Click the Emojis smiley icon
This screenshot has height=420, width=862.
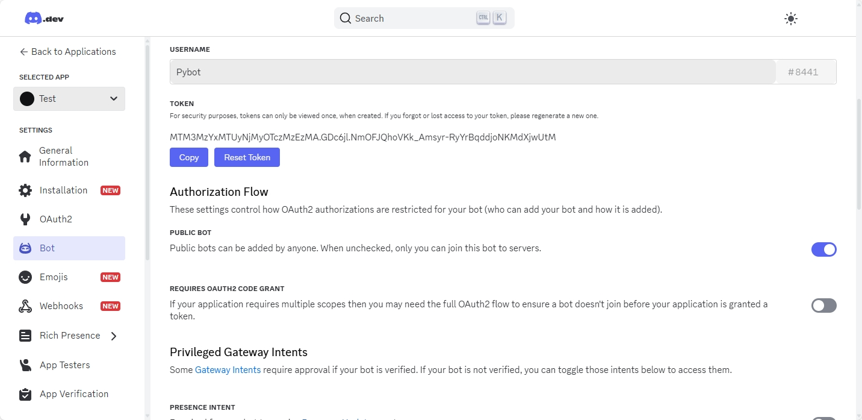[x=25, y=277]
